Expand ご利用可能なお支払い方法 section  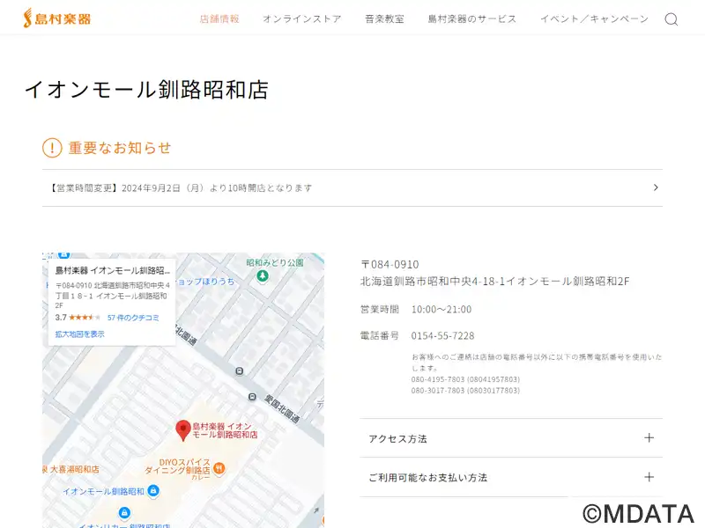511,477
